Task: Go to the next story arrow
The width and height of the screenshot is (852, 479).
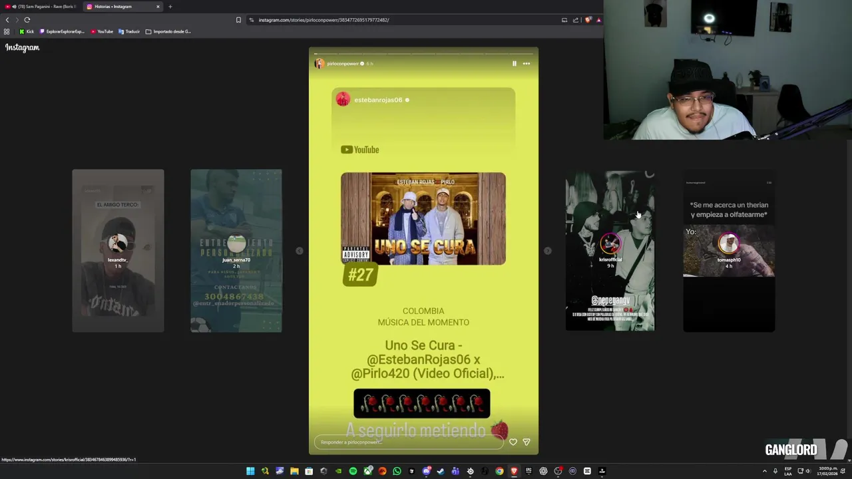Action: click(x=547, y=251)
